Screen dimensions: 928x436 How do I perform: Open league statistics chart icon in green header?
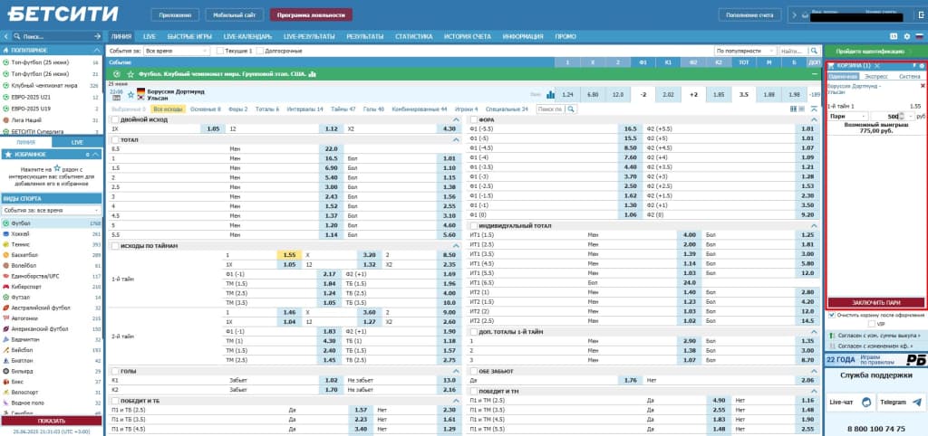(x=313, y=74)
